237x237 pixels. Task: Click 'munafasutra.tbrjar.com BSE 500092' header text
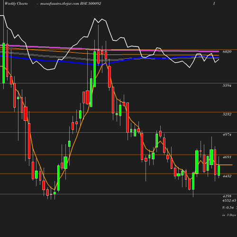(x=71, y=4)
